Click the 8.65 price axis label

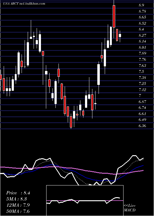(x=142, y=17)
